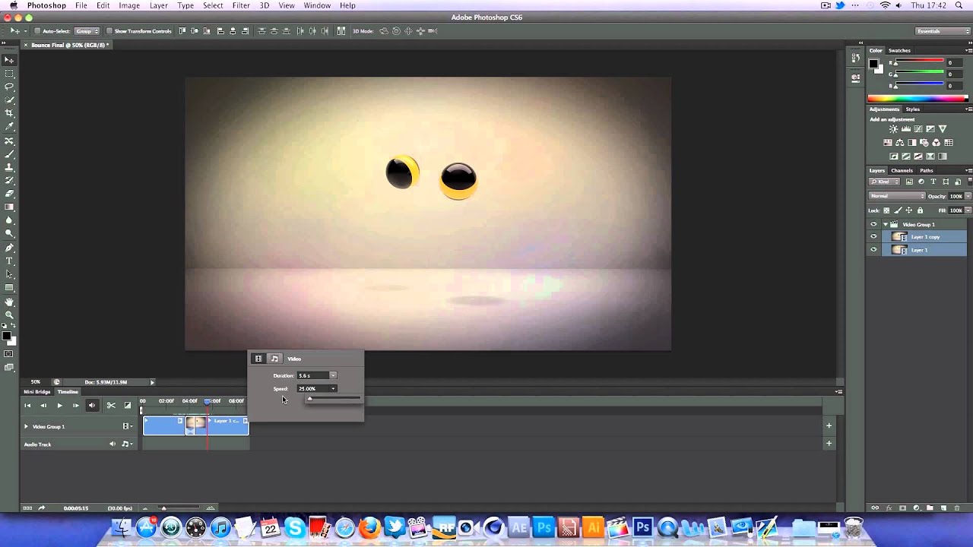Select the Move tool in toolbox
The width and height of the screenshot is (973, 547).
coord(9,60)
